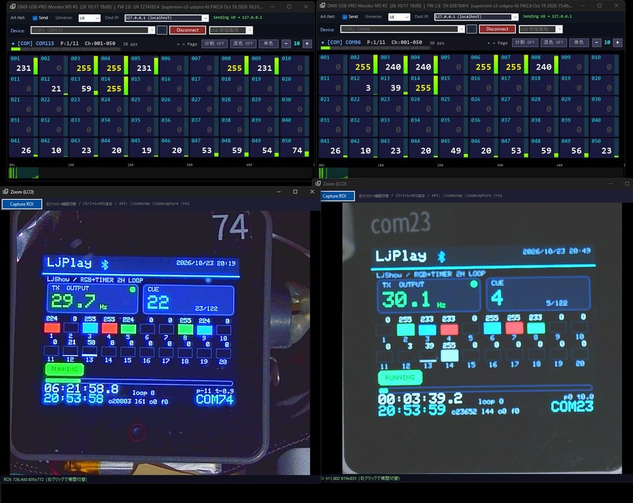The height and width of the screenshot is (503, 633).
Task: Open USB 受信専用 dropdown in Monitor #2
Action: pyautogui.click(x=540, y=29)
